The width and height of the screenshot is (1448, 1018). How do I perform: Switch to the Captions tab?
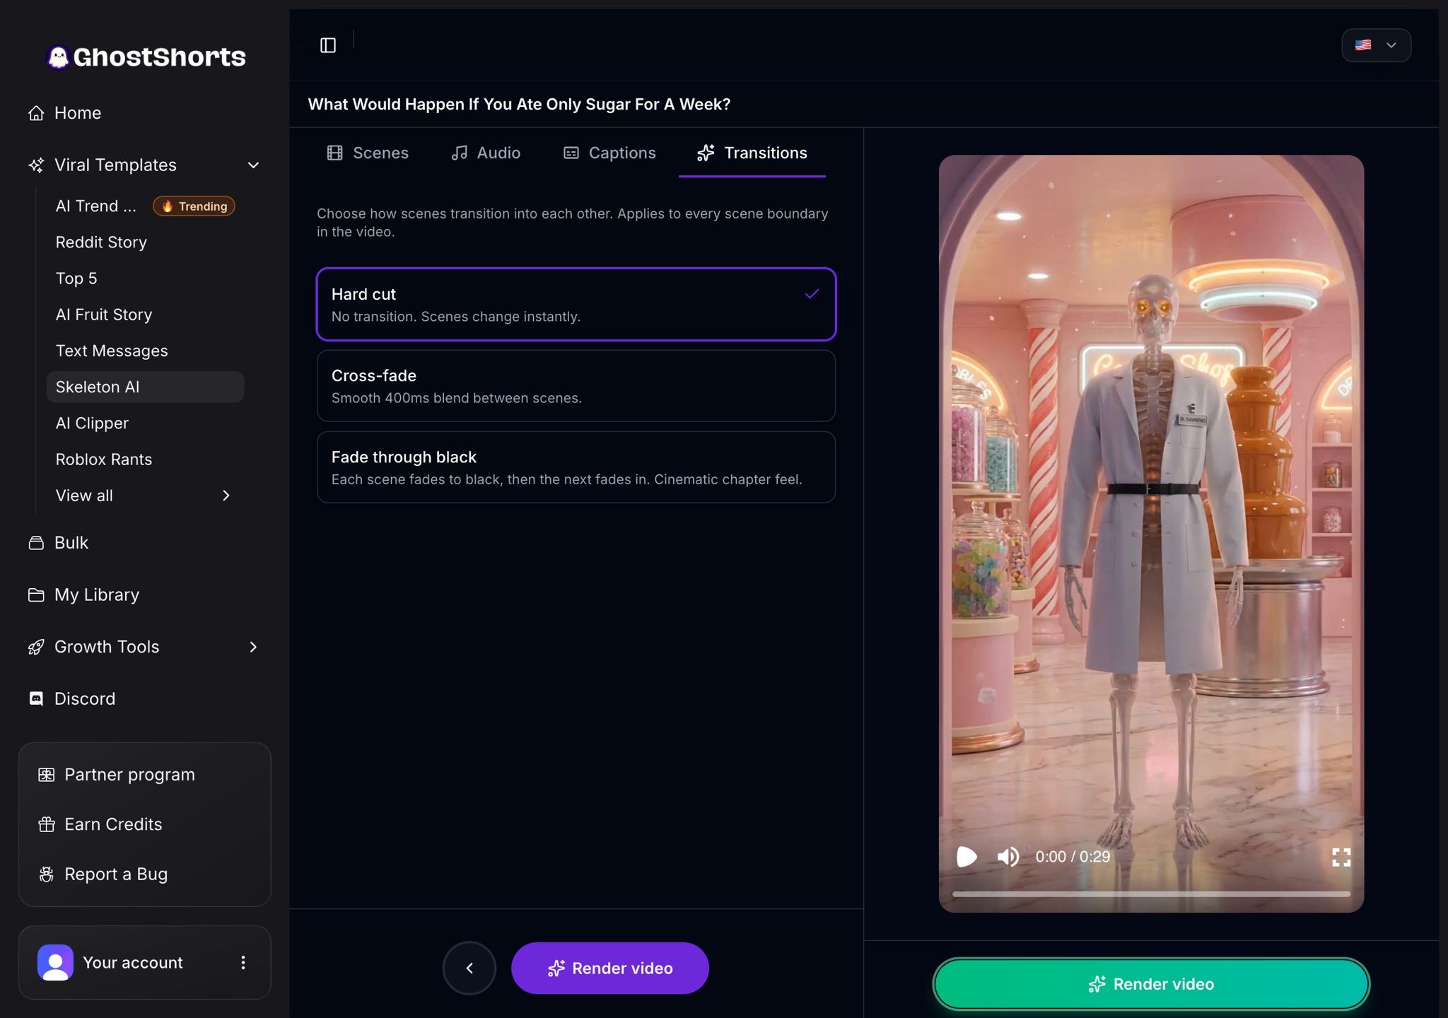[609, 153]
